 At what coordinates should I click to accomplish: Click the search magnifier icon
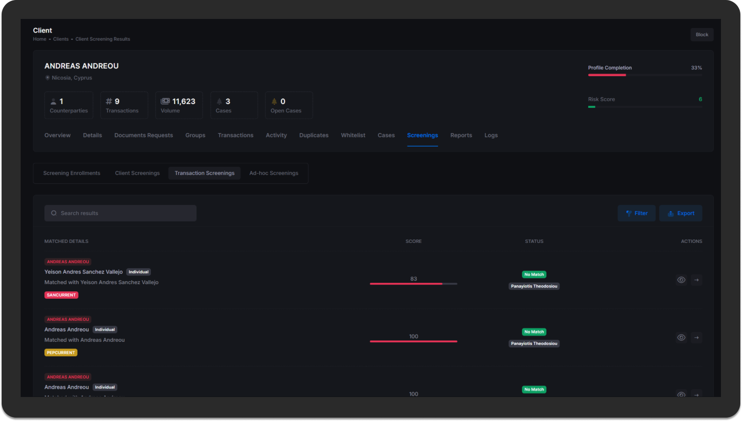(54, 213)
